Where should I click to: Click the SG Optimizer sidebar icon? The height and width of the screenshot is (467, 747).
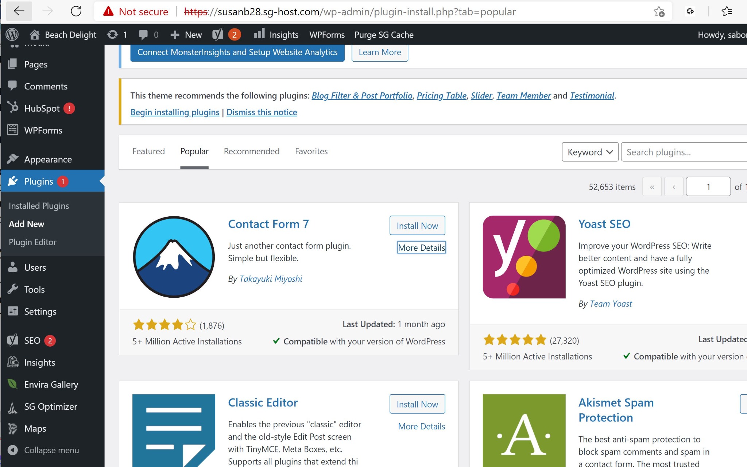pyautogui.click(x=14, y=406)
